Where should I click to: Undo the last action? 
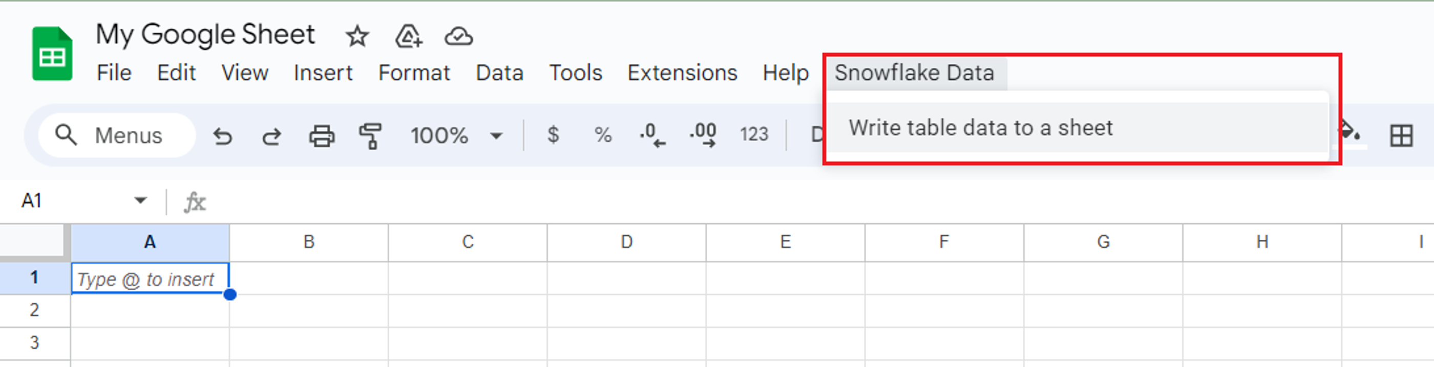click(x=223, y=135)
